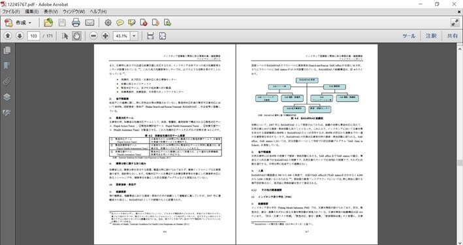This screenshot has width=463, height=245.
Task: Close the document with menu bar X
Action: [x=459, y=12]
